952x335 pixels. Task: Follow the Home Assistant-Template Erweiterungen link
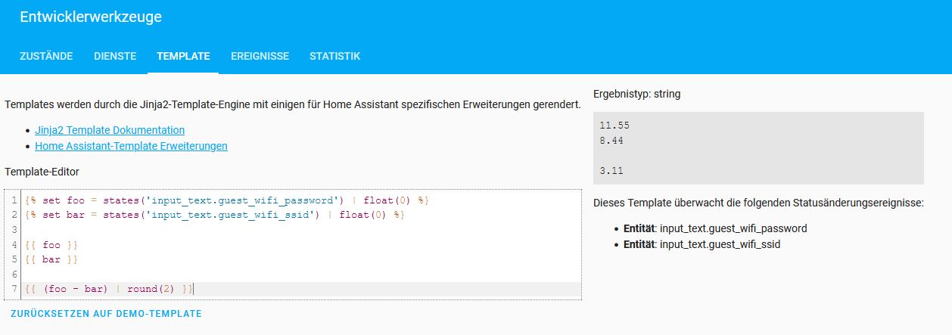point(131,146)
